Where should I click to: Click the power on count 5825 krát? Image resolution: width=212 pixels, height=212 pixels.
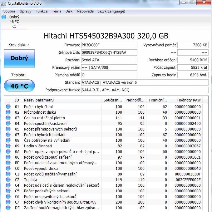pos(193,67)
